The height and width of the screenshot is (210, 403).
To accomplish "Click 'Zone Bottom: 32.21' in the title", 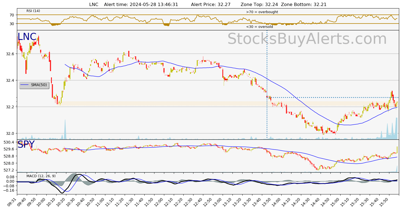I will pos(304,5).
